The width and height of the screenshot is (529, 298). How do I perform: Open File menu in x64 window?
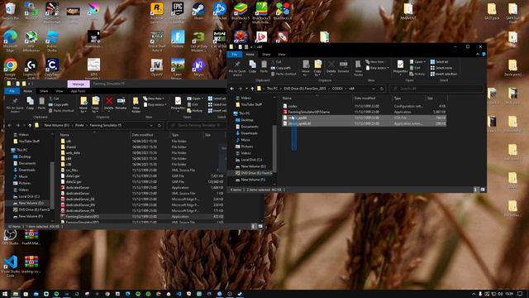click(235, 54)
